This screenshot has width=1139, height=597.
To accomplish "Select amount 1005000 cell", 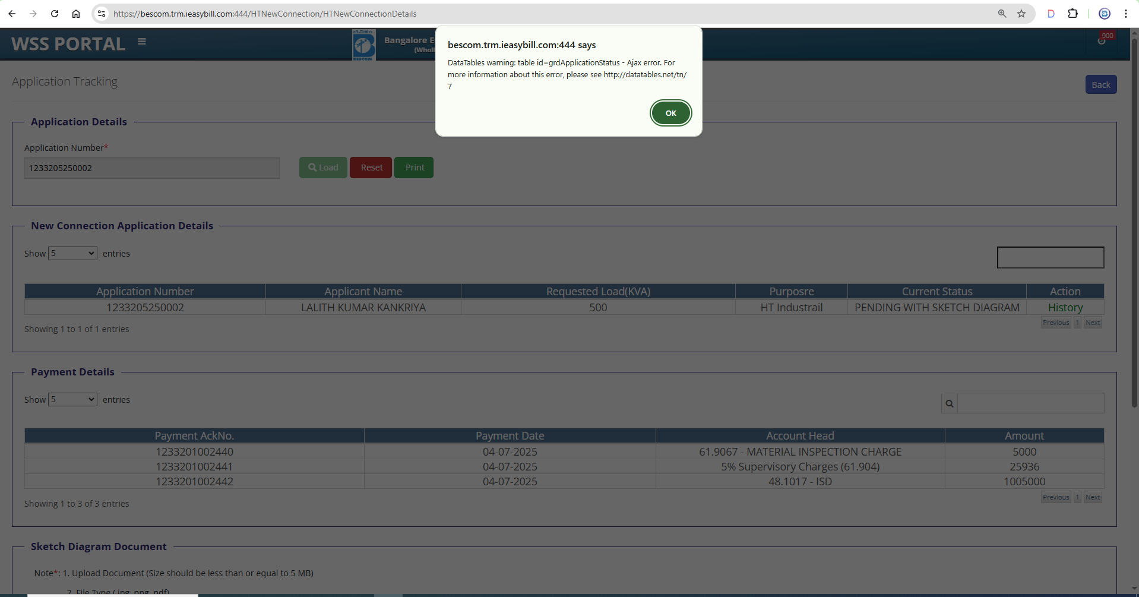I will pyautogui.click(x=1024, y=482).
